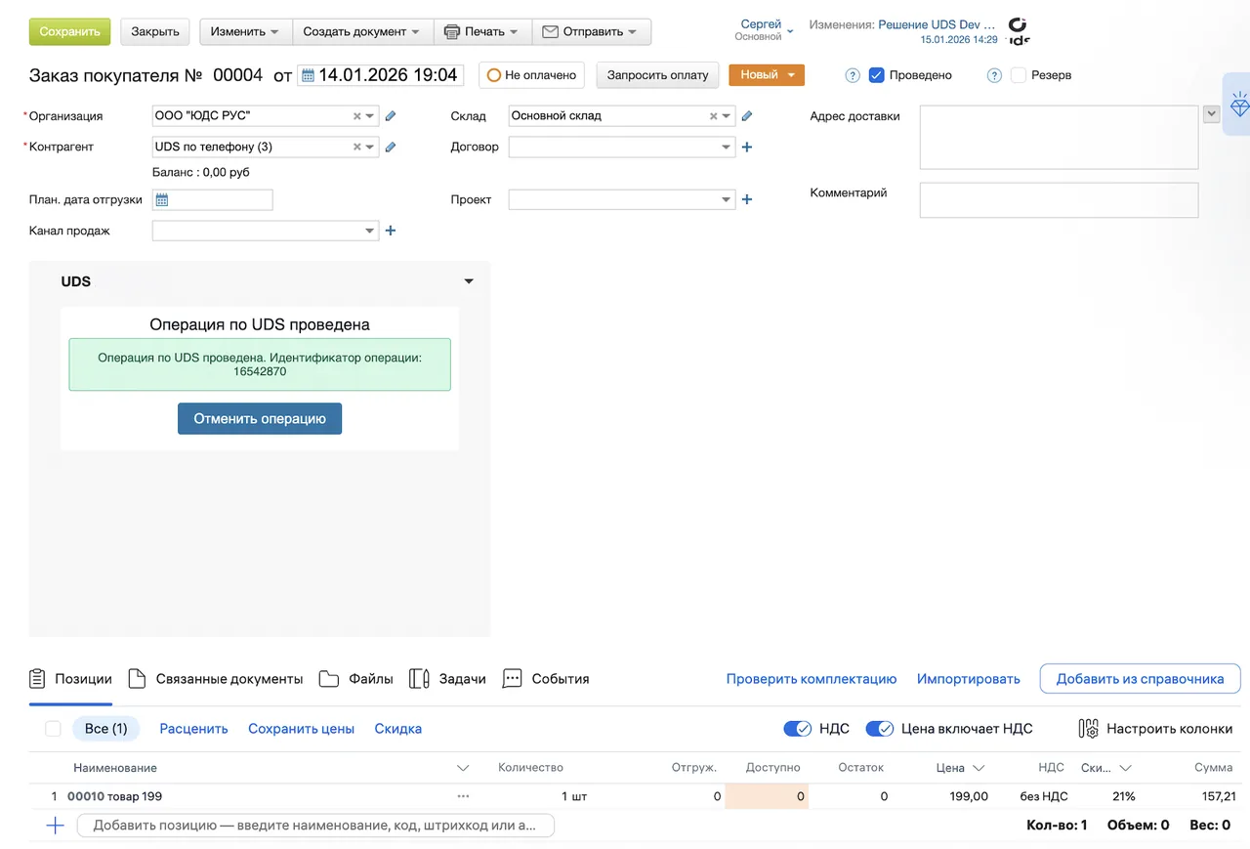The height and width of the screenshot is (849, 1250).
Task: Toggle the НДС switch
Action: [x=798, y=729]
